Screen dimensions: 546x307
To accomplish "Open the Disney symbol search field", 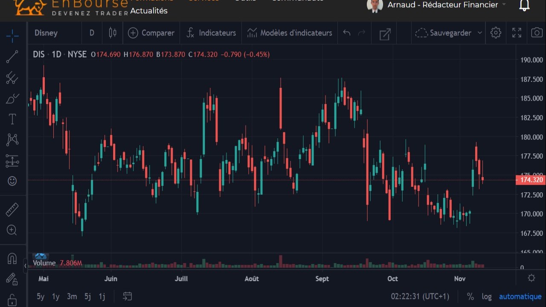I will pos(55,33).
